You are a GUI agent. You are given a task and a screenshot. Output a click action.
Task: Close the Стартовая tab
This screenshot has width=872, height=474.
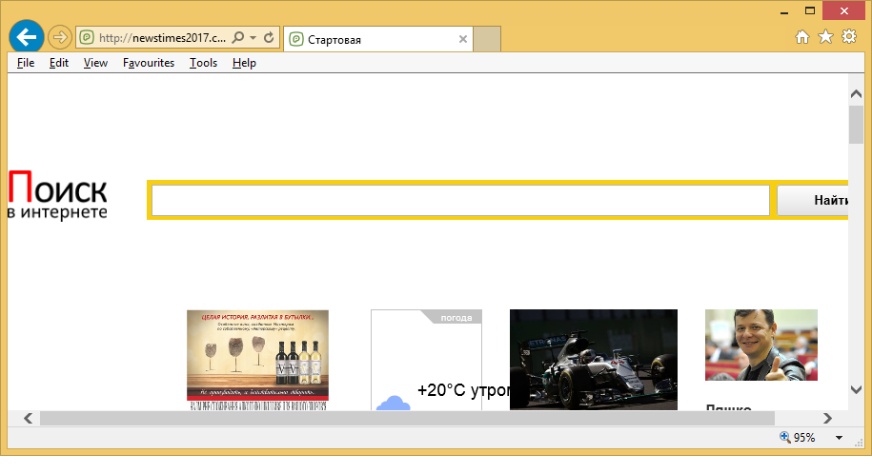click(463, 39)
